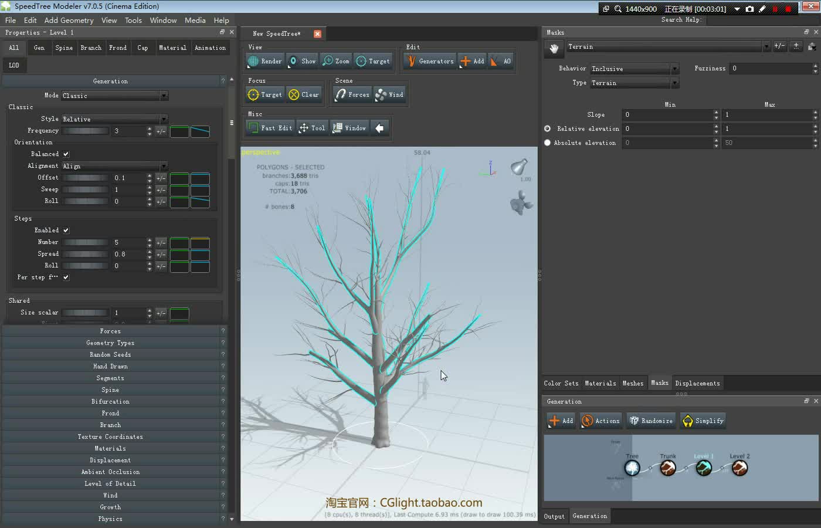Screen dimensions: 821x528
Task: Adjust the Frequency slider
Action: click(86, 131)
